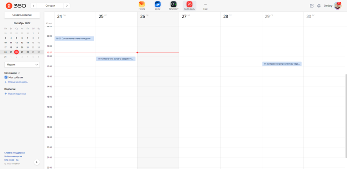The width and height of the screenshot is (347, 169).
Task: Select day 24 Monday column header
Action: click(75, 16)
